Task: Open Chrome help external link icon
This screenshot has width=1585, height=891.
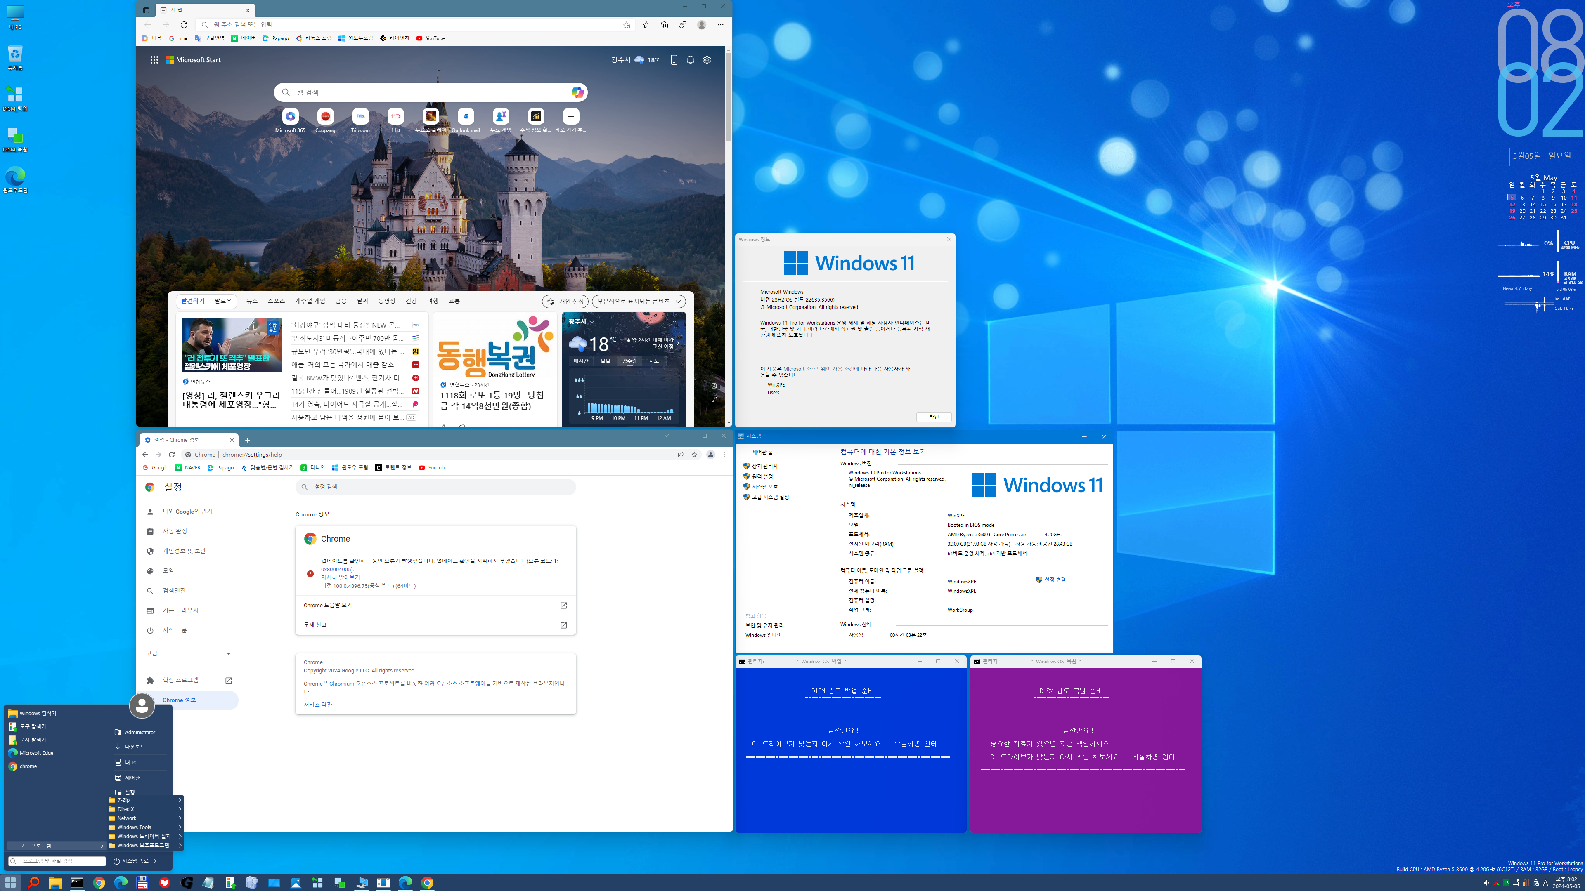Action: coord(563,606)
